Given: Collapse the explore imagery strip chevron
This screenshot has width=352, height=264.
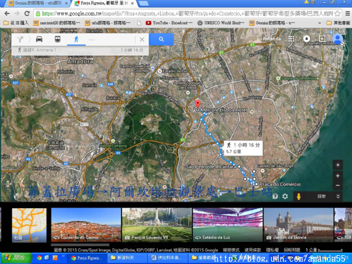Looking at the screenshot, I should (339, 197).
